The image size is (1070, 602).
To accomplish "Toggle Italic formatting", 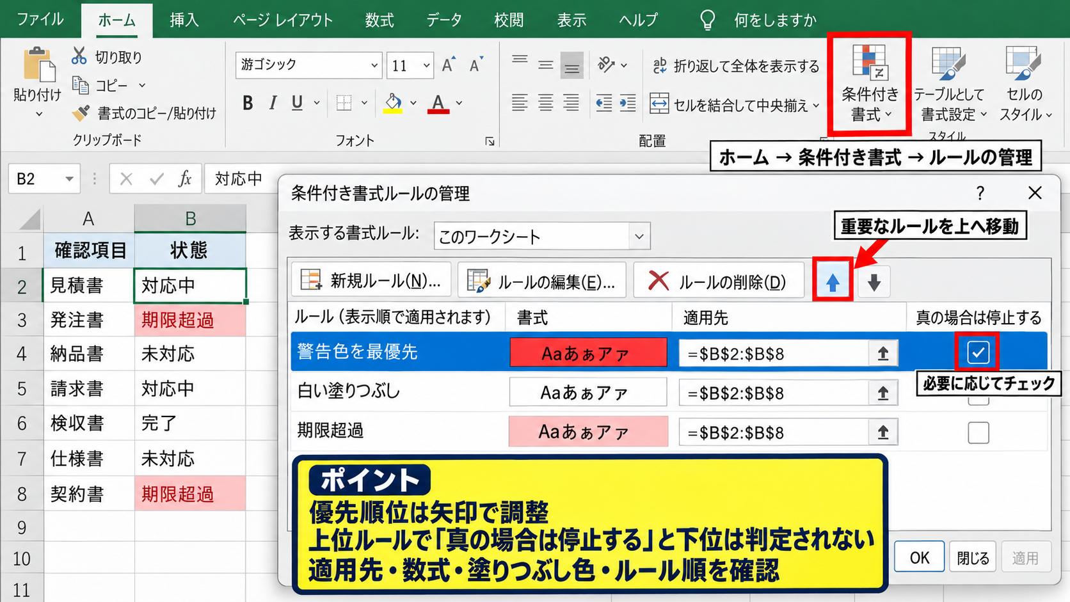I will [x=273, y=102].
